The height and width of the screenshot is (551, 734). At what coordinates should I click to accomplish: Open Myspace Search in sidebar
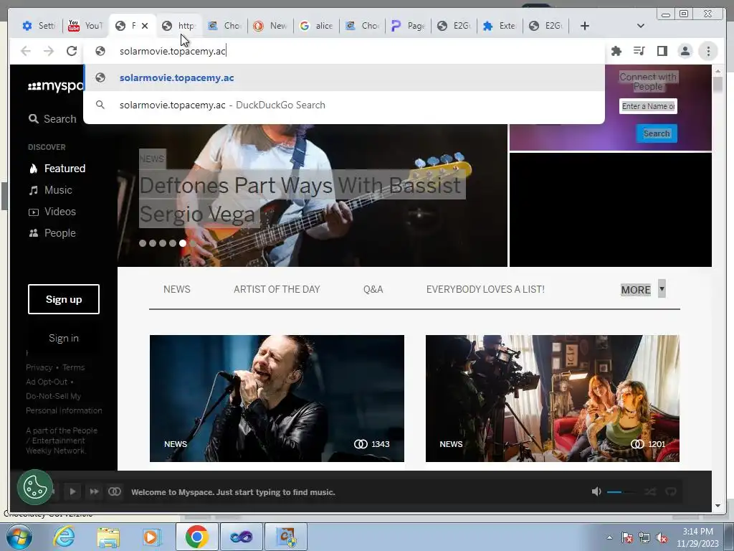tap(52, 119)
